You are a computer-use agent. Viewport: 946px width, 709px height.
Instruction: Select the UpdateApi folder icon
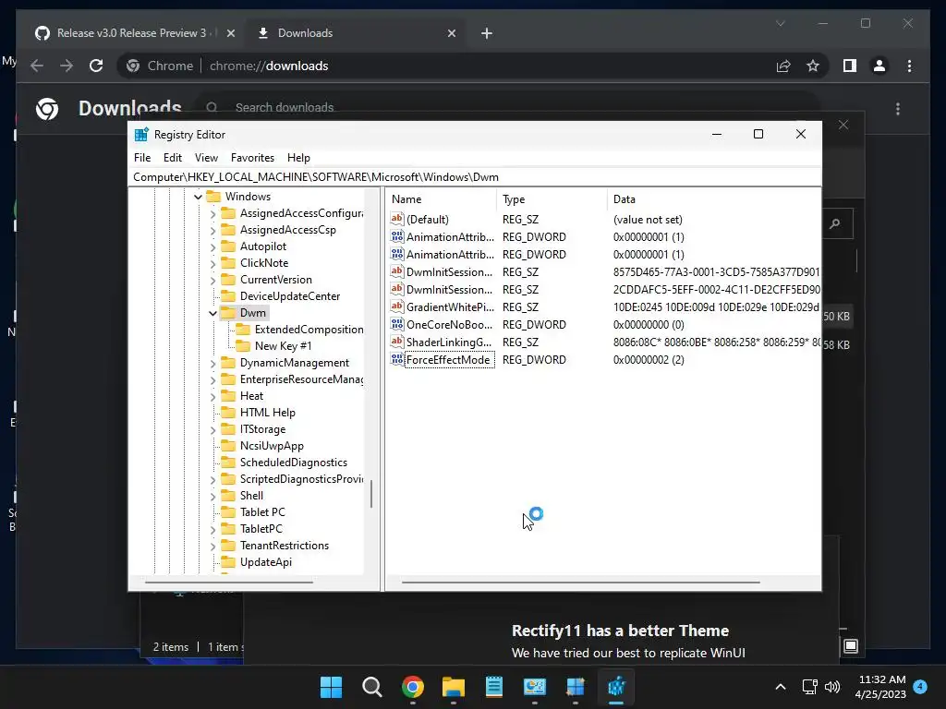(x=228, y=562)
